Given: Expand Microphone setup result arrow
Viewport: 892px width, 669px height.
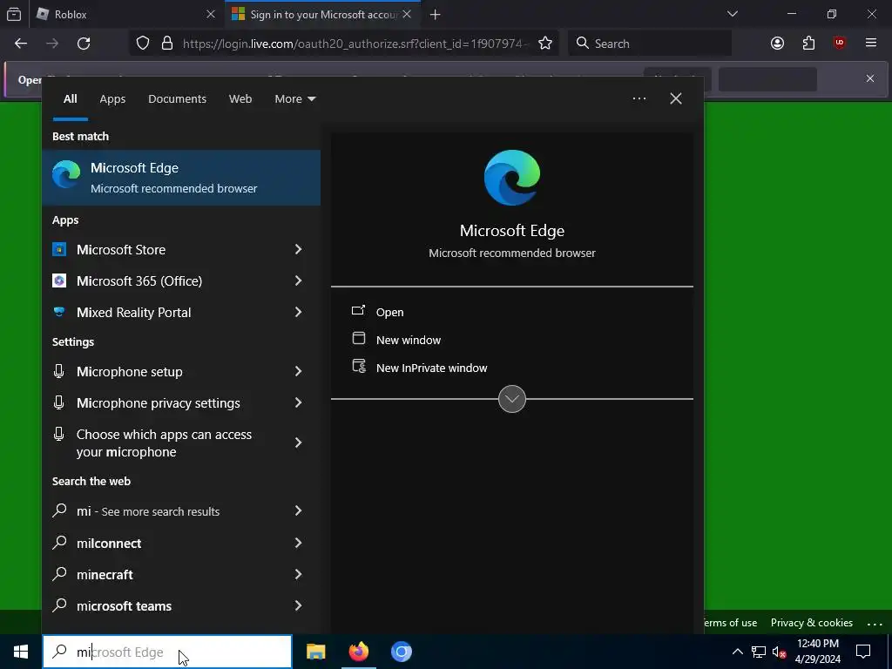Looking at the screenshot, I should click(298, 371).
